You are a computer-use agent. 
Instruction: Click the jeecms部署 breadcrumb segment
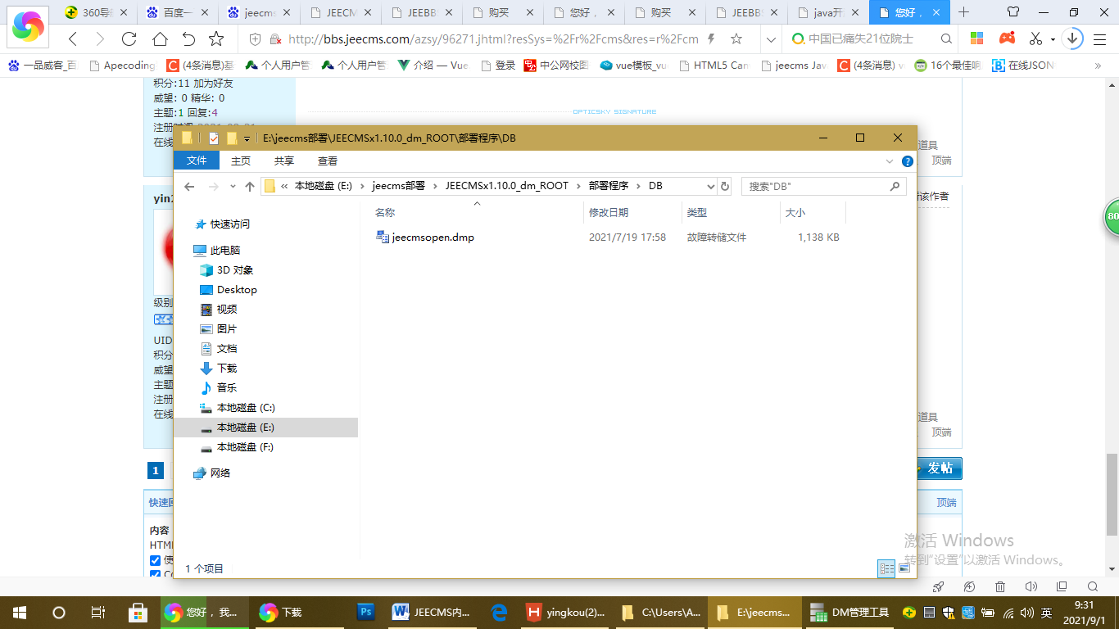coord(398,187)
